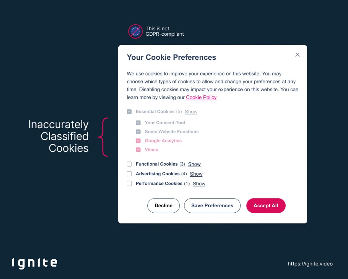348x279 pixels.
Task: Click the Your Consent-Tool checkbox icon
Action: tap(138, 123)
